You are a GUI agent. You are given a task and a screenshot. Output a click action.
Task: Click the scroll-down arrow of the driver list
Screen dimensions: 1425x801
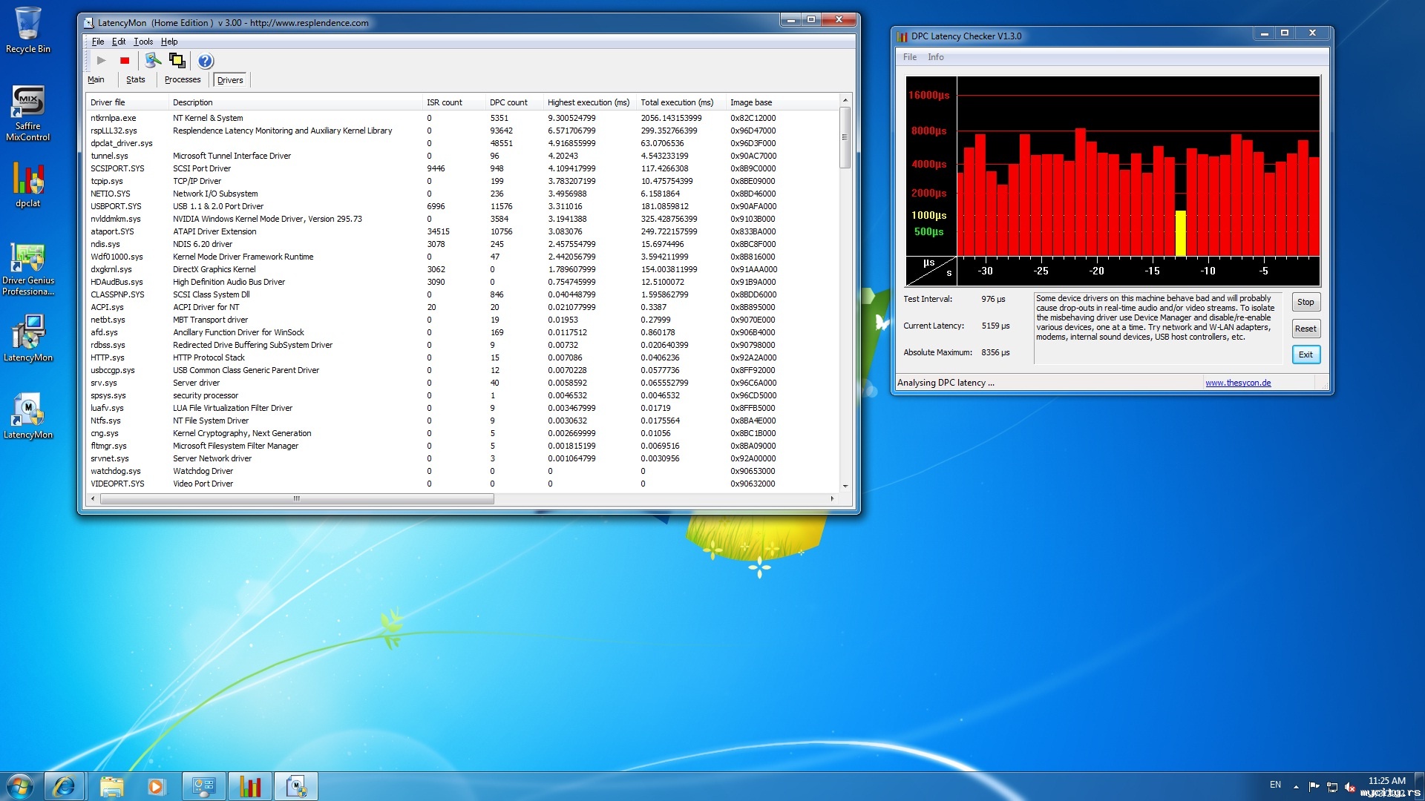pos(845,487)
